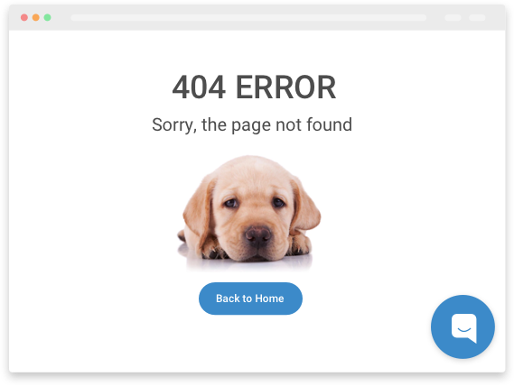
Task: Click the red window dot
Action: [x=23, y=17]
